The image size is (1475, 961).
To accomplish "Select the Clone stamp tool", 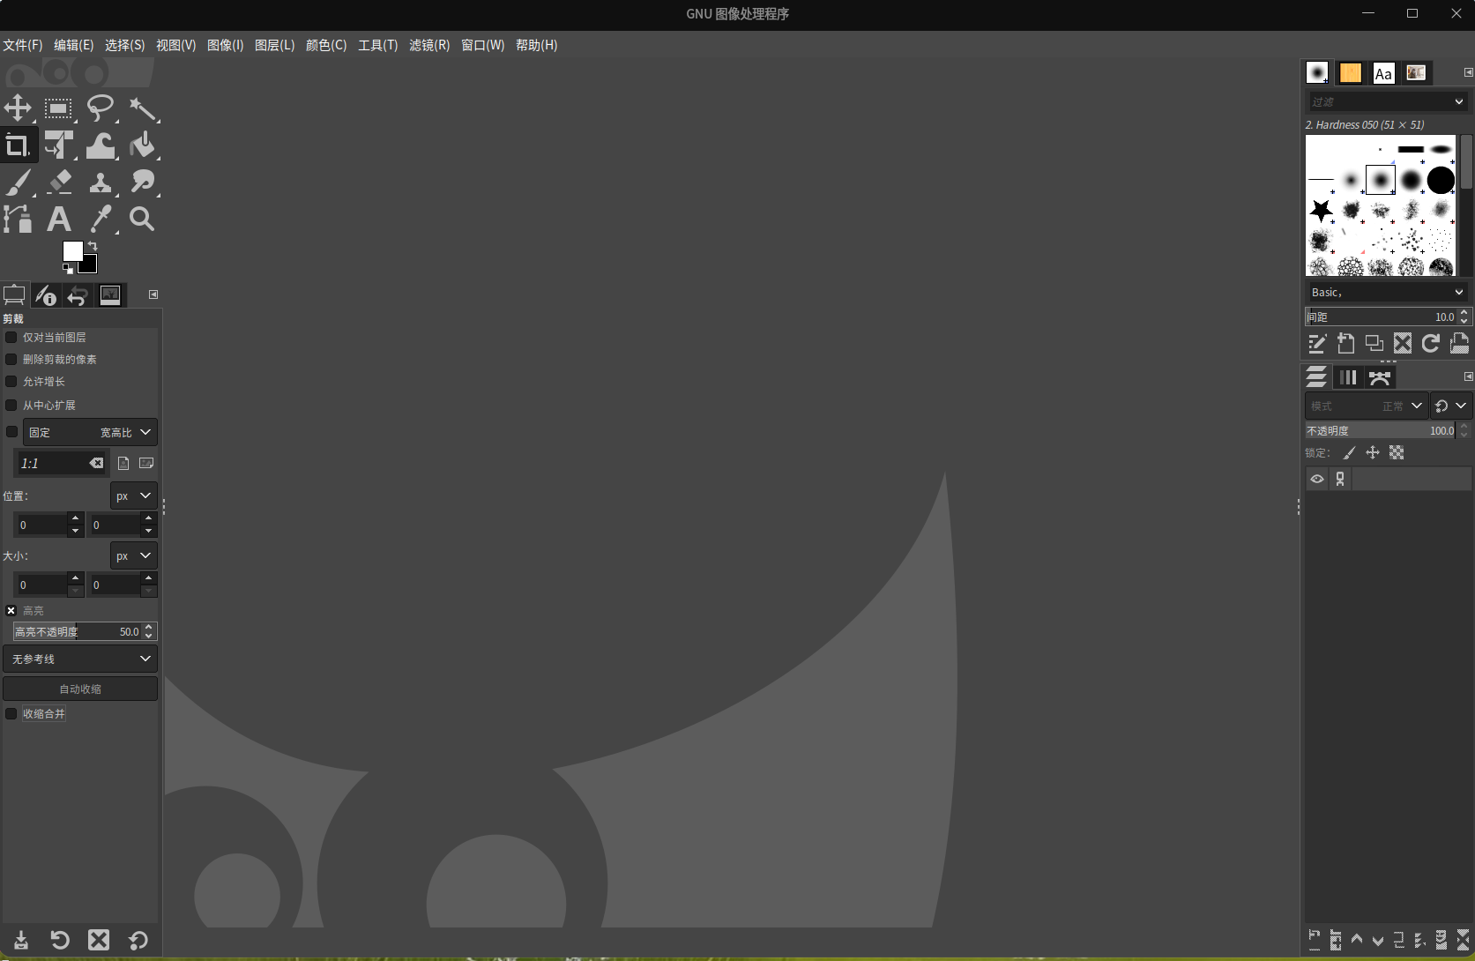I will 101,183.
